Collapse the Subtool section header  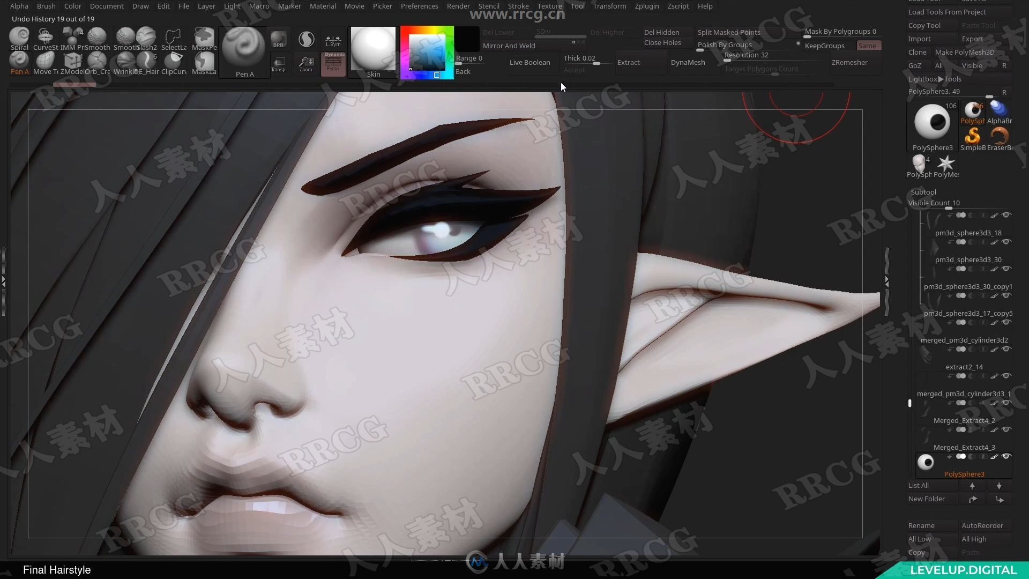[x=923, y=192]
